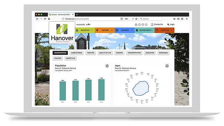This screenshot has height=126, width=224.
Task: Open the Education tab
Action: [150, 53]
